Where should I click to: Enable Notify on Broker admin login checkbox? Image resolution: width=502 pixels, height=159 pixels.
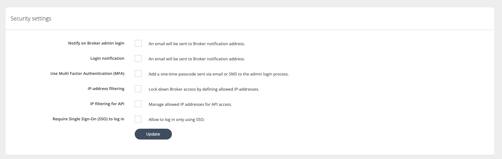138,43
